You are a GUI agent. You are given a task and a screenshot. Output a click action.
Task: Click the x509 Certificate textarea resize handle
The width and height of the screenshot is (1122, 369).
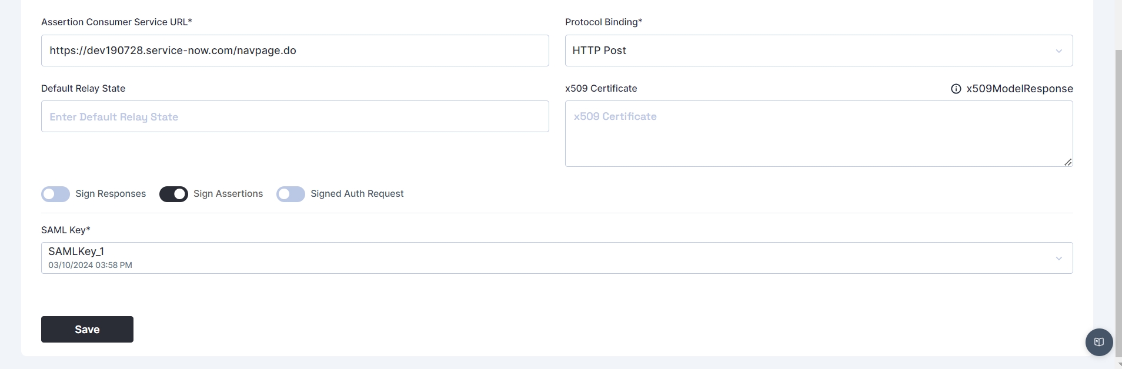(x=1068, y=162)
